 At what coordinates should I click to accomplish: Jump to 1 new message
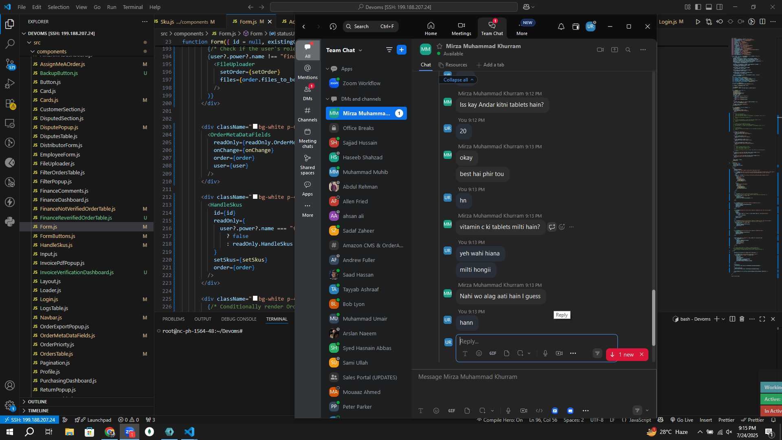pyautogui.click(x=622, y=354)
